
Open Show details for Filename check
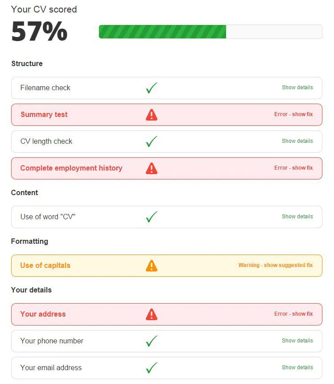[297, 88]
